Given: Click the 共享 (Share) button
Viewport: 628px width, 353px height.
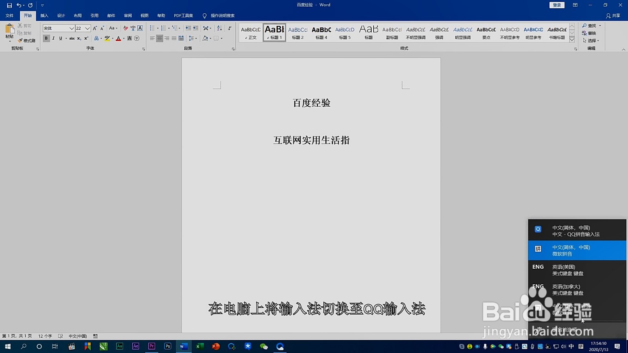Looking at the screenshot, I should pos(613,16).
